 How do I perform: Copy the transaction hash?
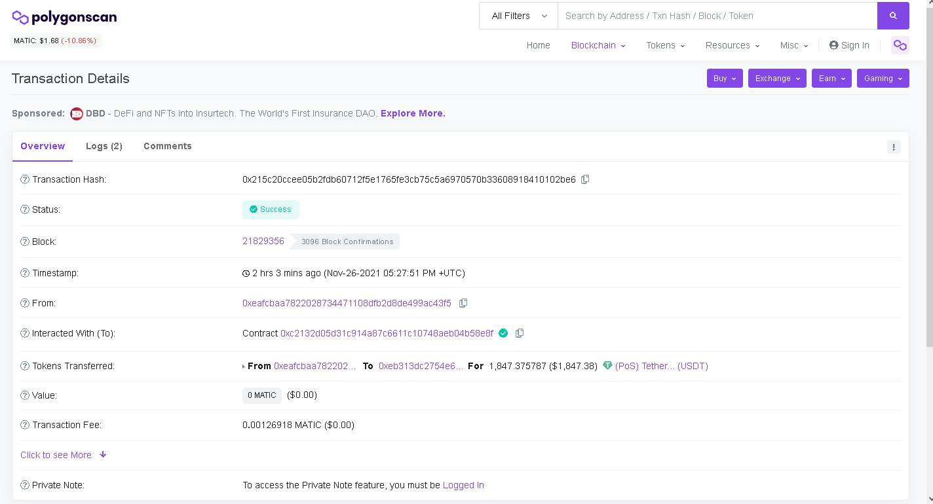tap(584, 179)
